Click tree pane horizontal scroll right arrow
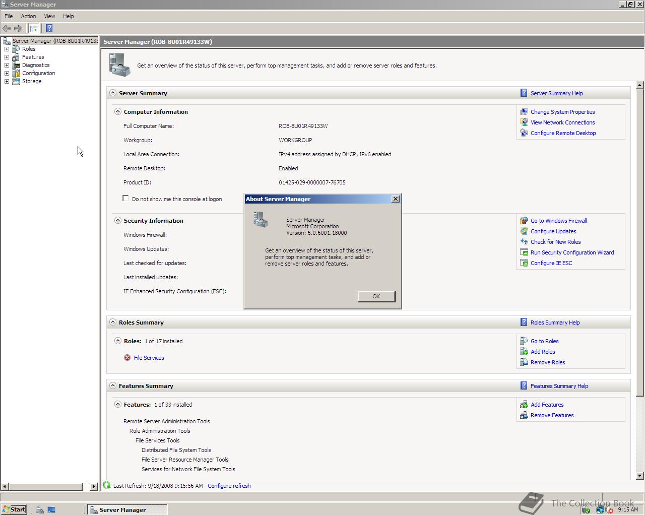Viewport: 645px width, 516px height. [x=94, y=486]
